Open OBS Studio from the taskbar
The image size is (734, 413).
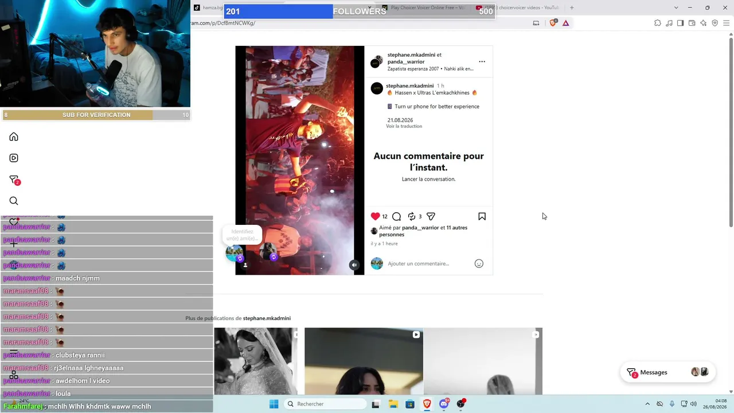pos(461,404)
